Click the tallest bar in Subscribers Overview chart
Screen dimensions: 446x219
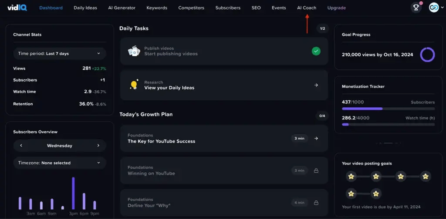pos(73,193)
